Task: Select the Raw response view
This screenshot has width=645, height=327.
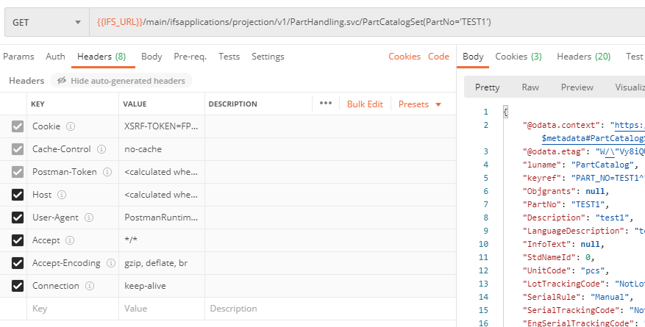Action: click(530, 87)
